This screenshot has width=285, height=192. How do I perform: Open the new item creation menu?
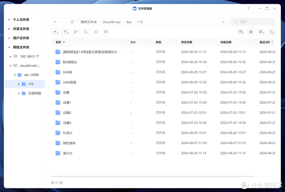(x=55, y=32)
